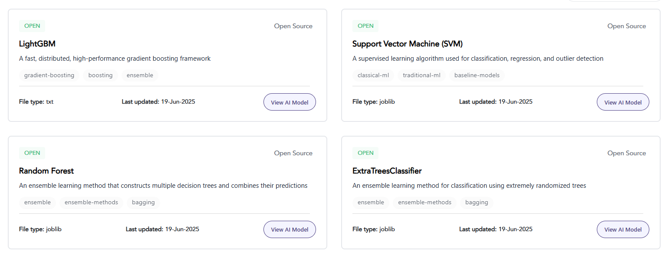Click the OPEN badge on ExtraTreesClassifier card
Image resolution: width=668 pixels, height=255 pixels.
click(x=365, y=153)
